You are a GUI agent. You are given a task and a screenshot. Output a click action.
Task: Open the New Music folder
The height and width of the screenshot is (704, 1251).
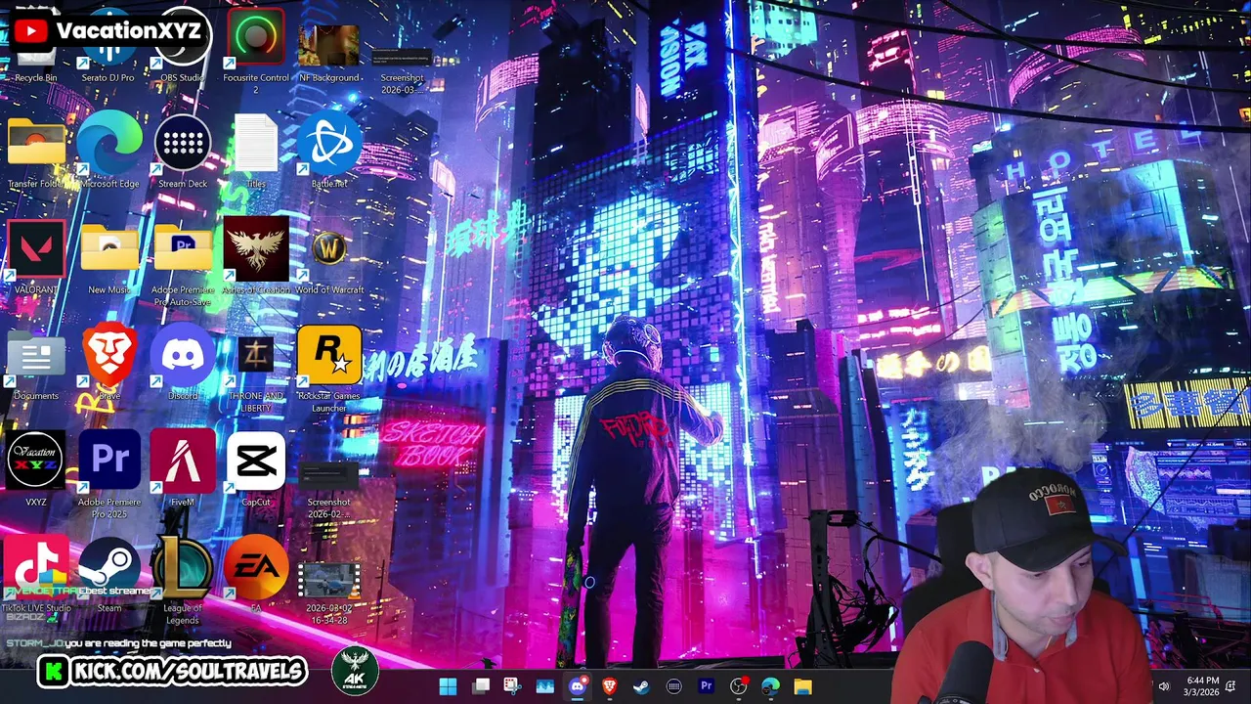pyautogui.click(x=109, y=257)
